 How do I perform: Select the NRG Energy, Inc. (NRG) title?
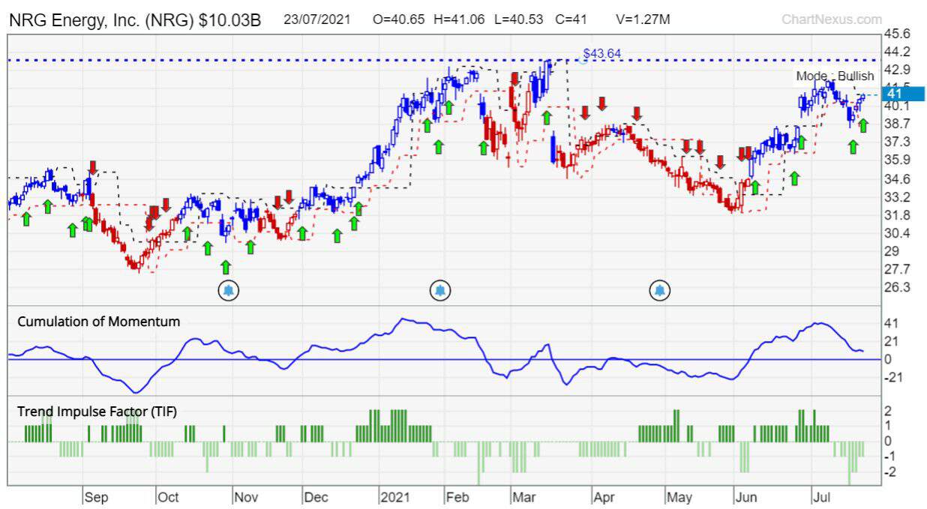135,20
